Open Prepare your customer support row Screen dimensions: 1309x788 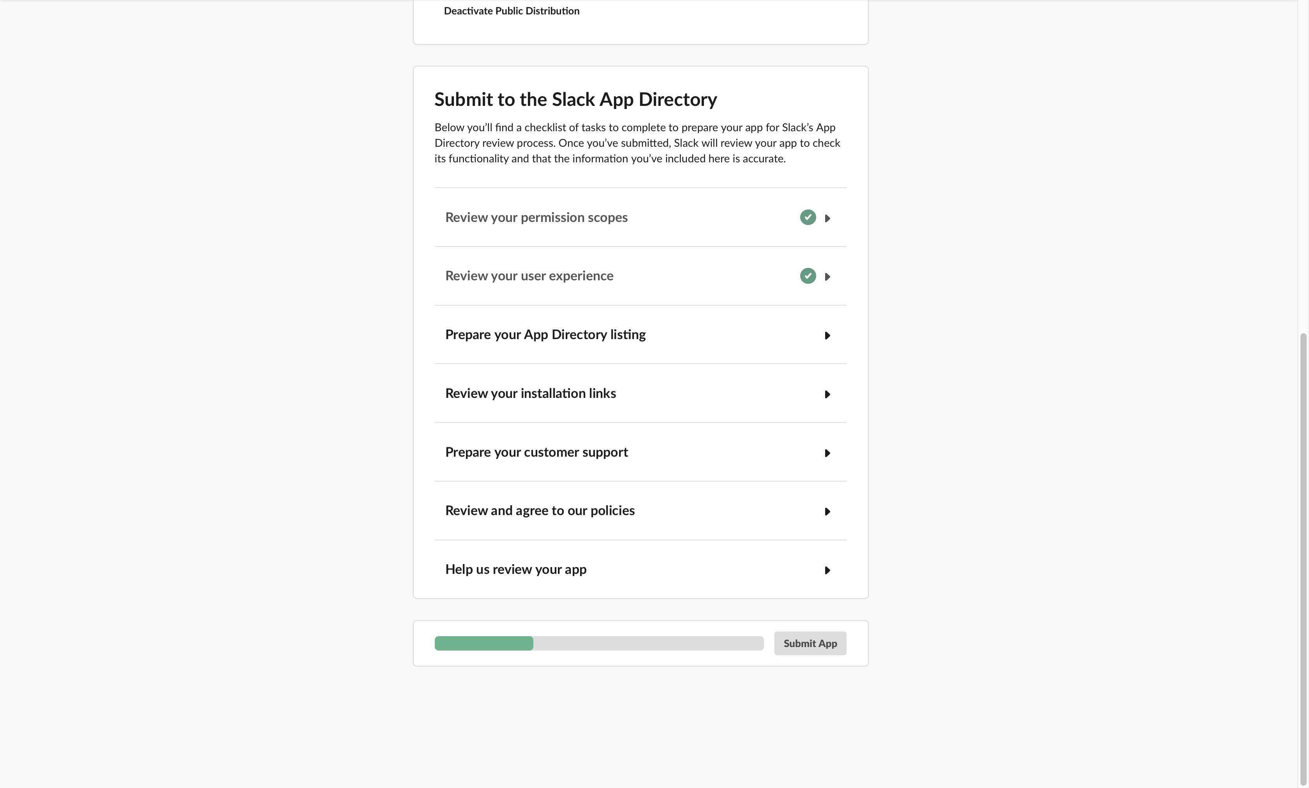[x=640, y=452]
